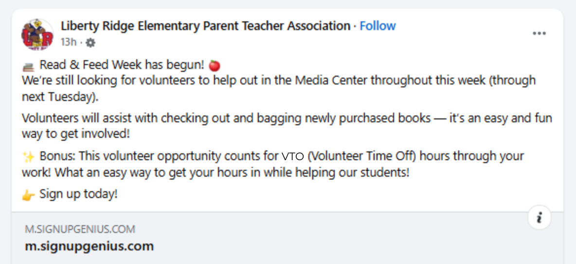
Task: Click the uppercase M.SIGNUPGENIUS.COM domain label
Action: pos(80,229)
